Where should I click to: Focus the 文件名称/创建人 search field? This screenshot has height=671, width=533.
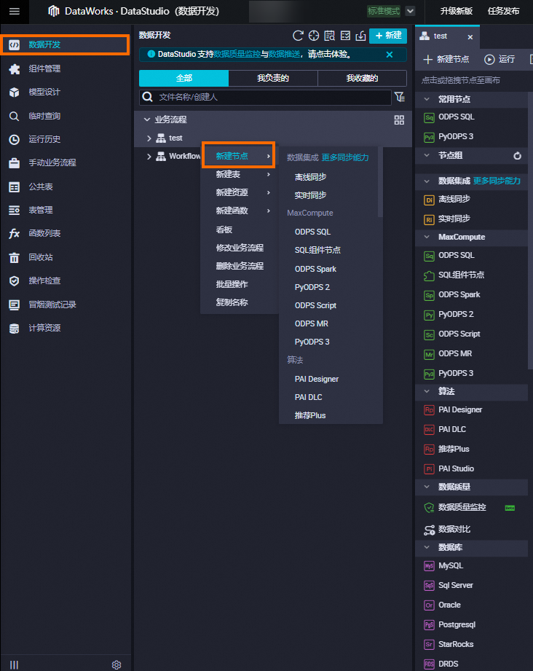(x=265, y=97)
